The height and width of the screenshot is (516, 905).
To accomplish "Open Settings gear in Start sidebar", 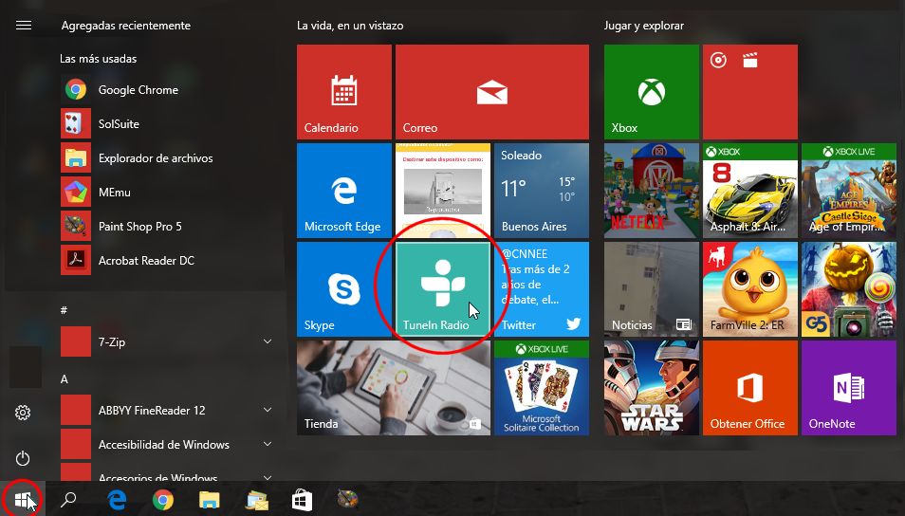I will tap(23, 413).
